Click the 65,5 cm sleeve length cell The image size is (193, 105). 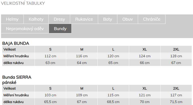point(50,102)
